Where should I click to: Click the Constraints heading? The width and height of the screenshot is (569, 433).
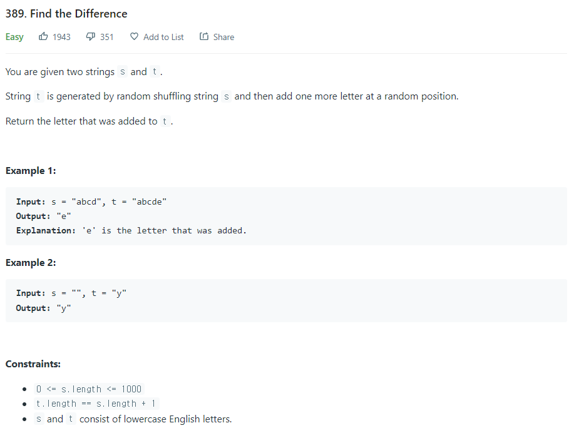point(33,364)
